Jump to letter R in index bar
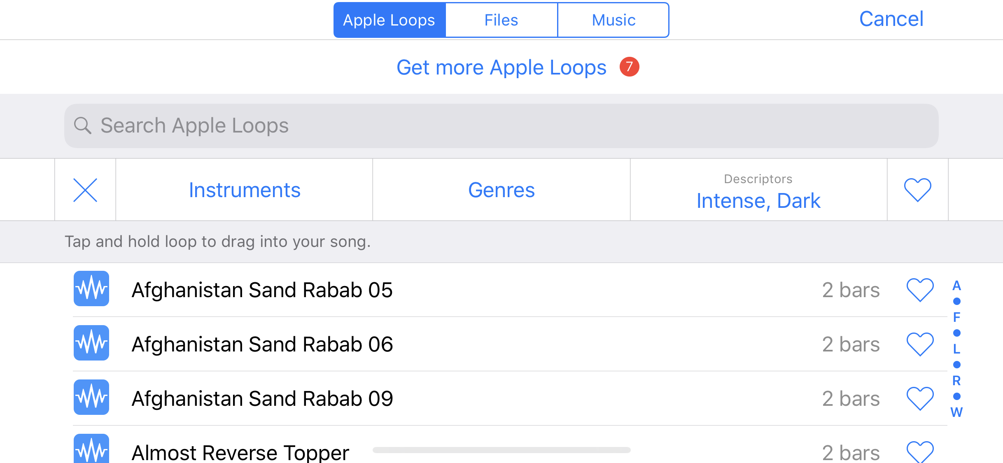The image size is (1003, 463). tap(956, 381)
